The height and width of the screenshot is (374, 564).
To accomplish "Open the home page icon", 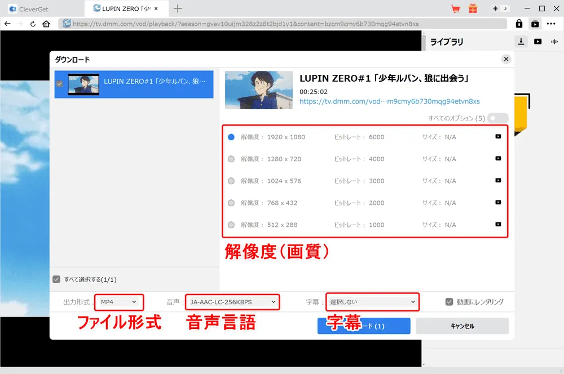I will 46,24.
